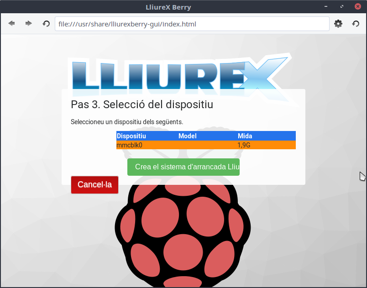
Task: Open the settings gear icon
Action: click(338, 24)
